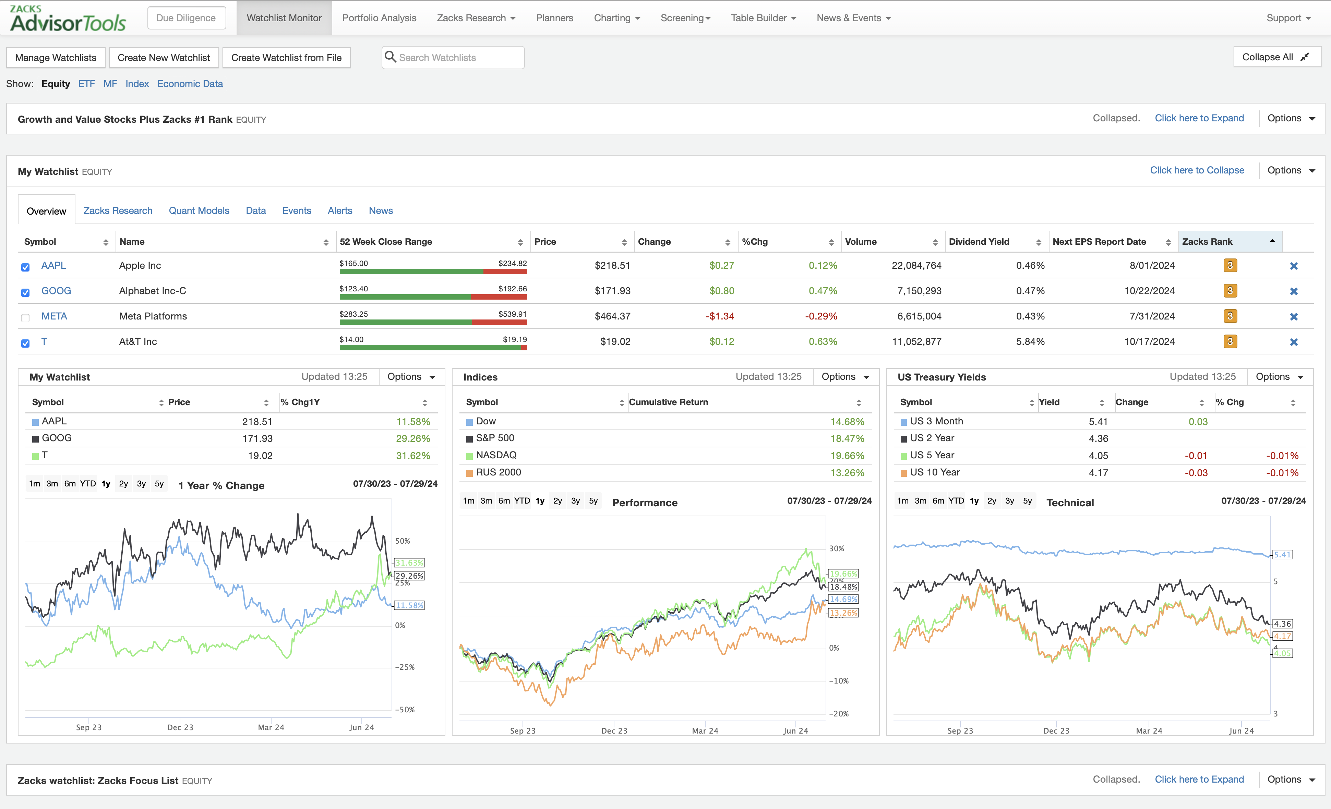Open Options dropdown for My Watchlist header

pos(1291,170)
